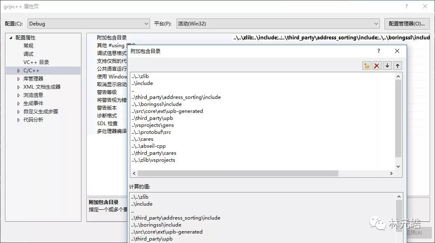Add a new line in 附加包含目录 dialog
Viewport: 435px width, 243px height.
pyautogui.click(x=366, y=65)
